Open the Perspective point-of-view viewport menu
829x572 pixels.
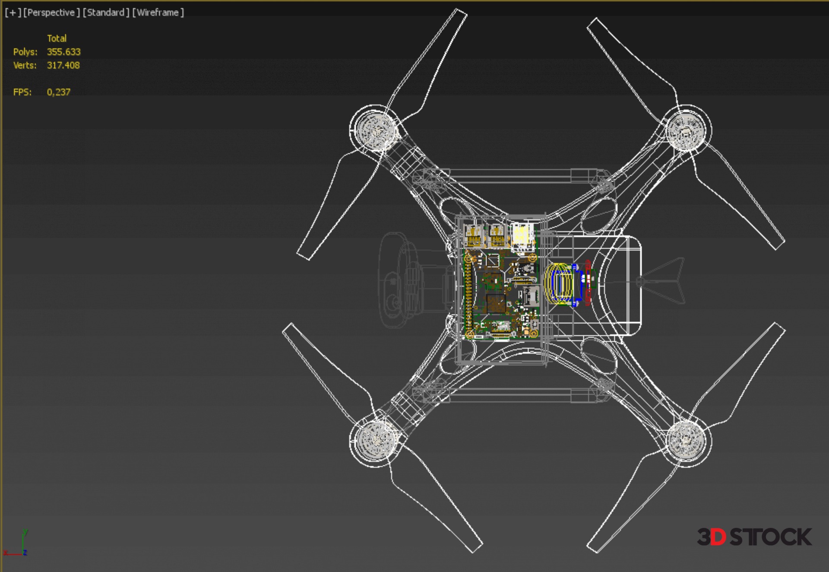[51, 13]
